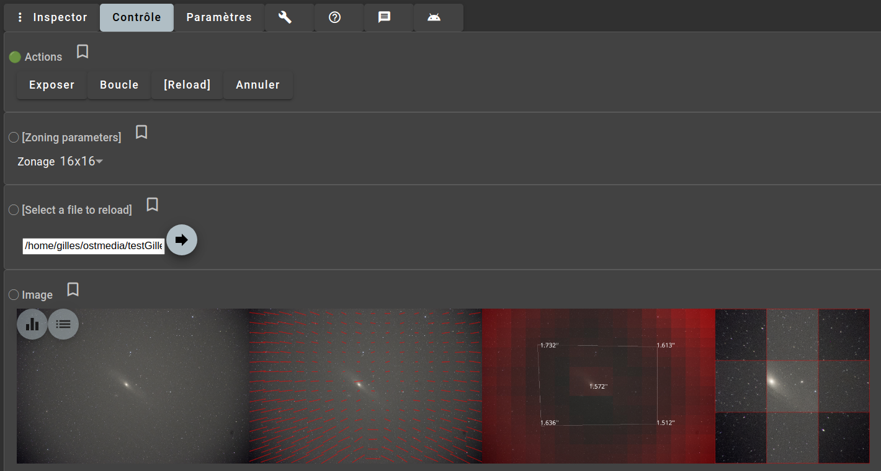
Task: Switch to the Contrôle tab
Action: click(136, 17)
